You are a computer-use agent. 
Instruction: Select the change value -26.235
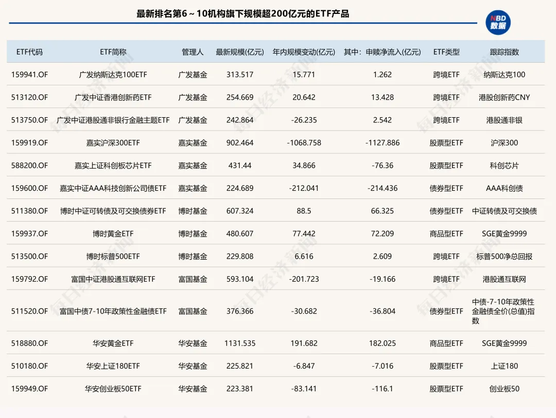point(304,120)
